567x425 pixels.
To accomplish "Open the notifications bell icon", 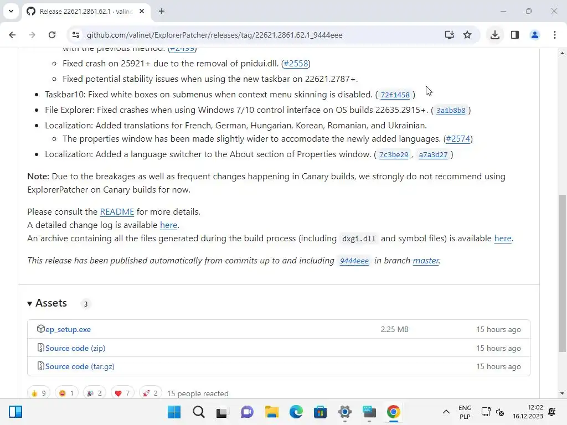I will click(x=552, y=412).
